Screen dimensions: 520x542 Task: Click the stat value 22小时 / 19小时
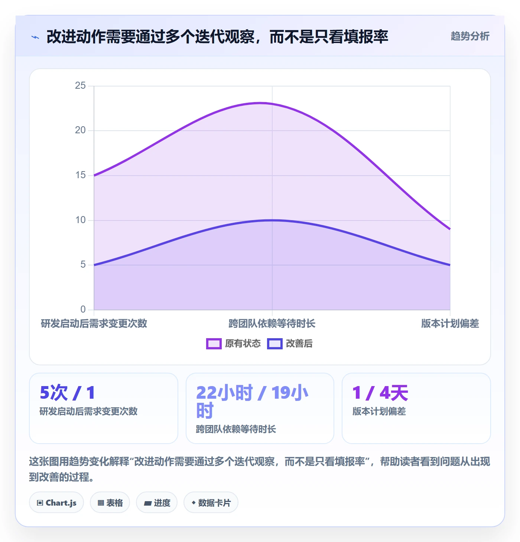coord(252,402)
